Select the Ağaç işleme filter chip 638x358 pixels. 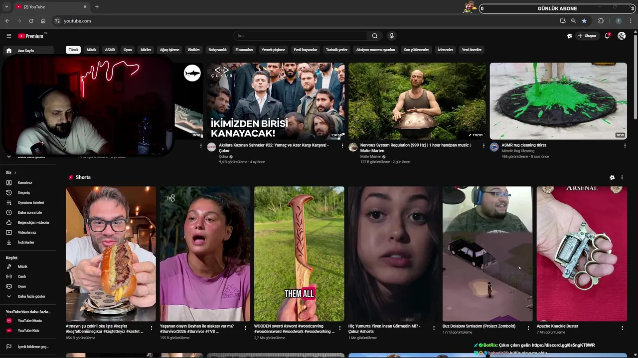coord(169,50)
